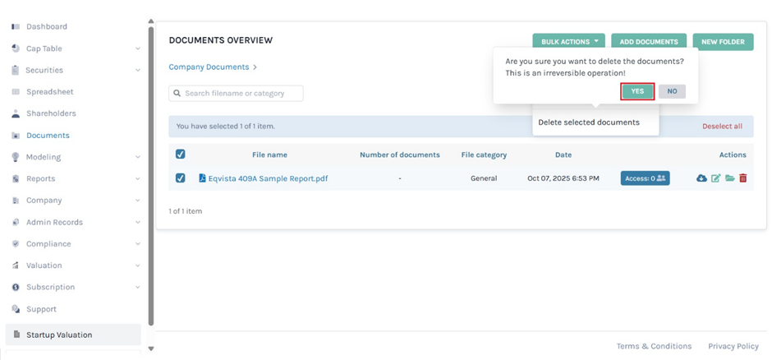Click the red trash delete icon

pyautogui.click(x=743, y=178)
